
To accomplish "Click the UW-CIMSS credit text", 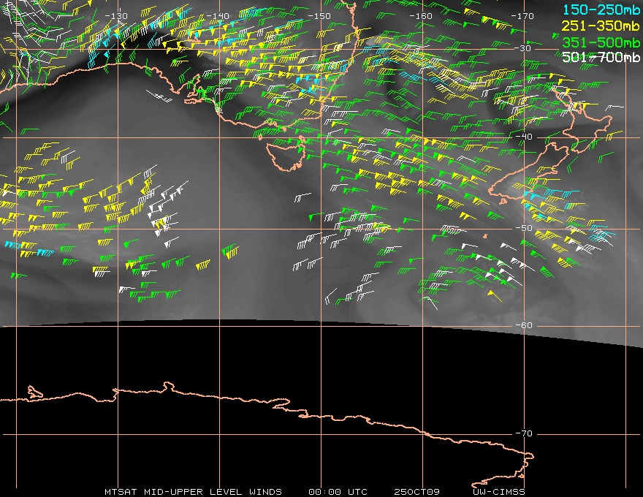I will 498,492.
